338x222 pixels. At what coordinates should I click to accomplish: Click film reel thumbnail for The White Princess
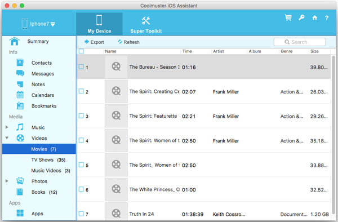(x=116, y=189)
